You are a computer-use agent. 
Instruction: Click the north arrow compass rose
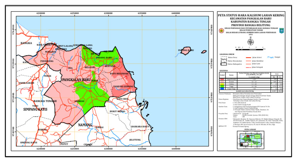coord(251,42)
